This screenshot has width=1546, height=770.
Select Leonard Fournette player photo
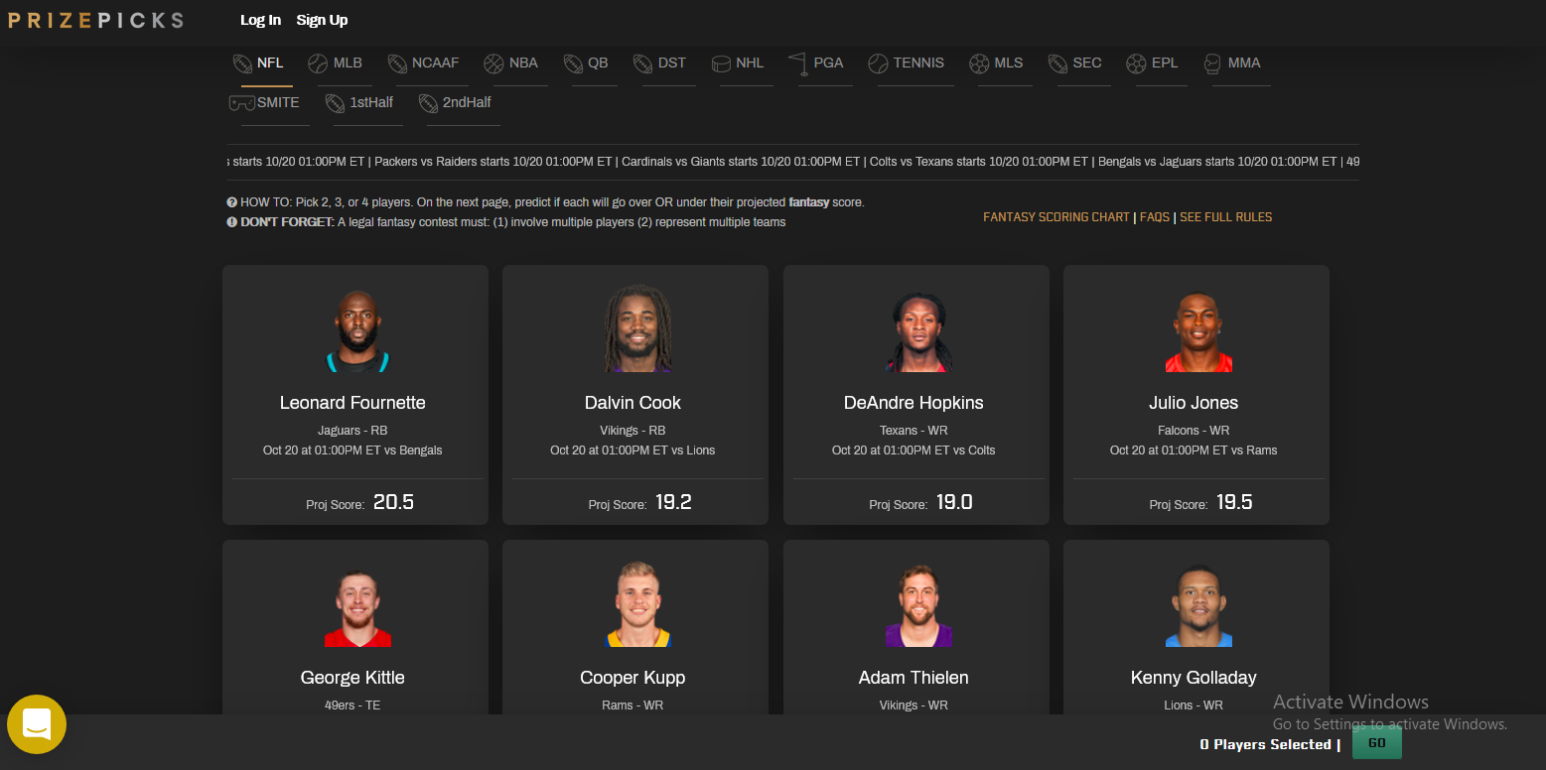tap(355, 331)
